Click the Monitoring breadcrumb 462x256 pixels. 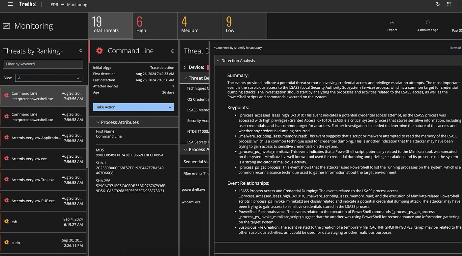coord(77,5)
